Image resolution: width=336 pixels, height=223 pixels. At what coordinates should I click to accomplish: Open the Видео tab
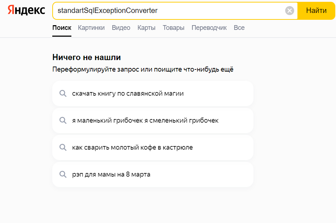(x=121, y=28)
